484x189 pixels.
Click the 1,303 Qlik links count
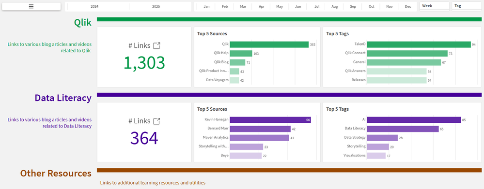(x=144, y=63)
